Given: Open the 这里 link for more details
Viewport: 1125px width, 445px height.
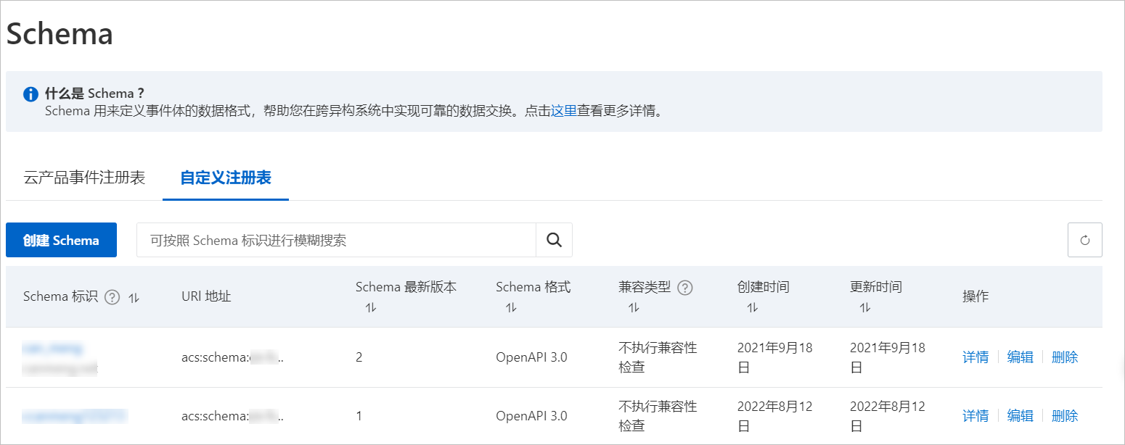Looking at the screenshot, I should coord(564,112).
